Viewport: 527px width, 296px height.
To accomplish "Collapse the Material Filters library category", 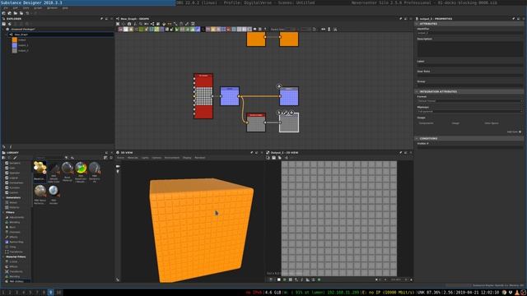I will 3,257.
